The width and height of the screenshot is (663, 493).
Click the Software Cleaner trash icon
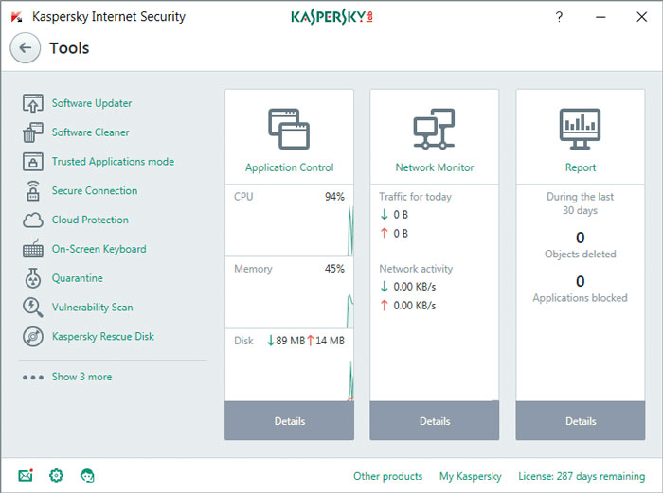(x=33, y=132)
